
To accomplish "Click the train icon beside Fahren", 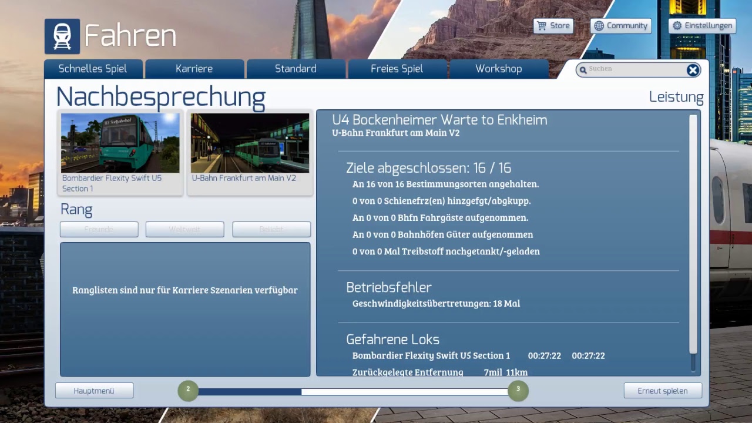I will click(x=62, y=36).
